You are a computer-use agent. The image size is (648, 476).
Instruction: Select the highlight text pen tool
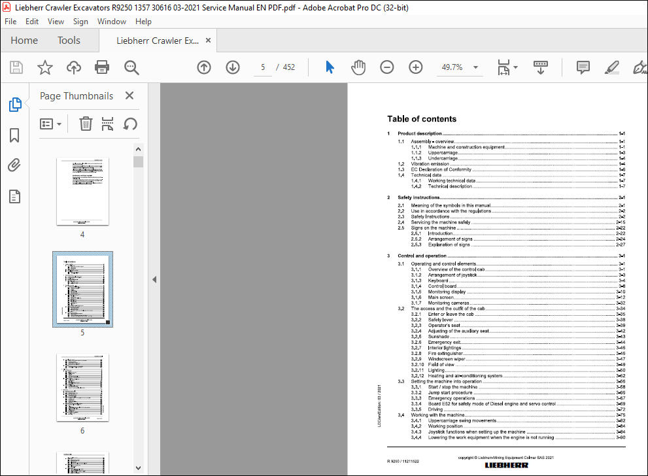coord(611,67)
